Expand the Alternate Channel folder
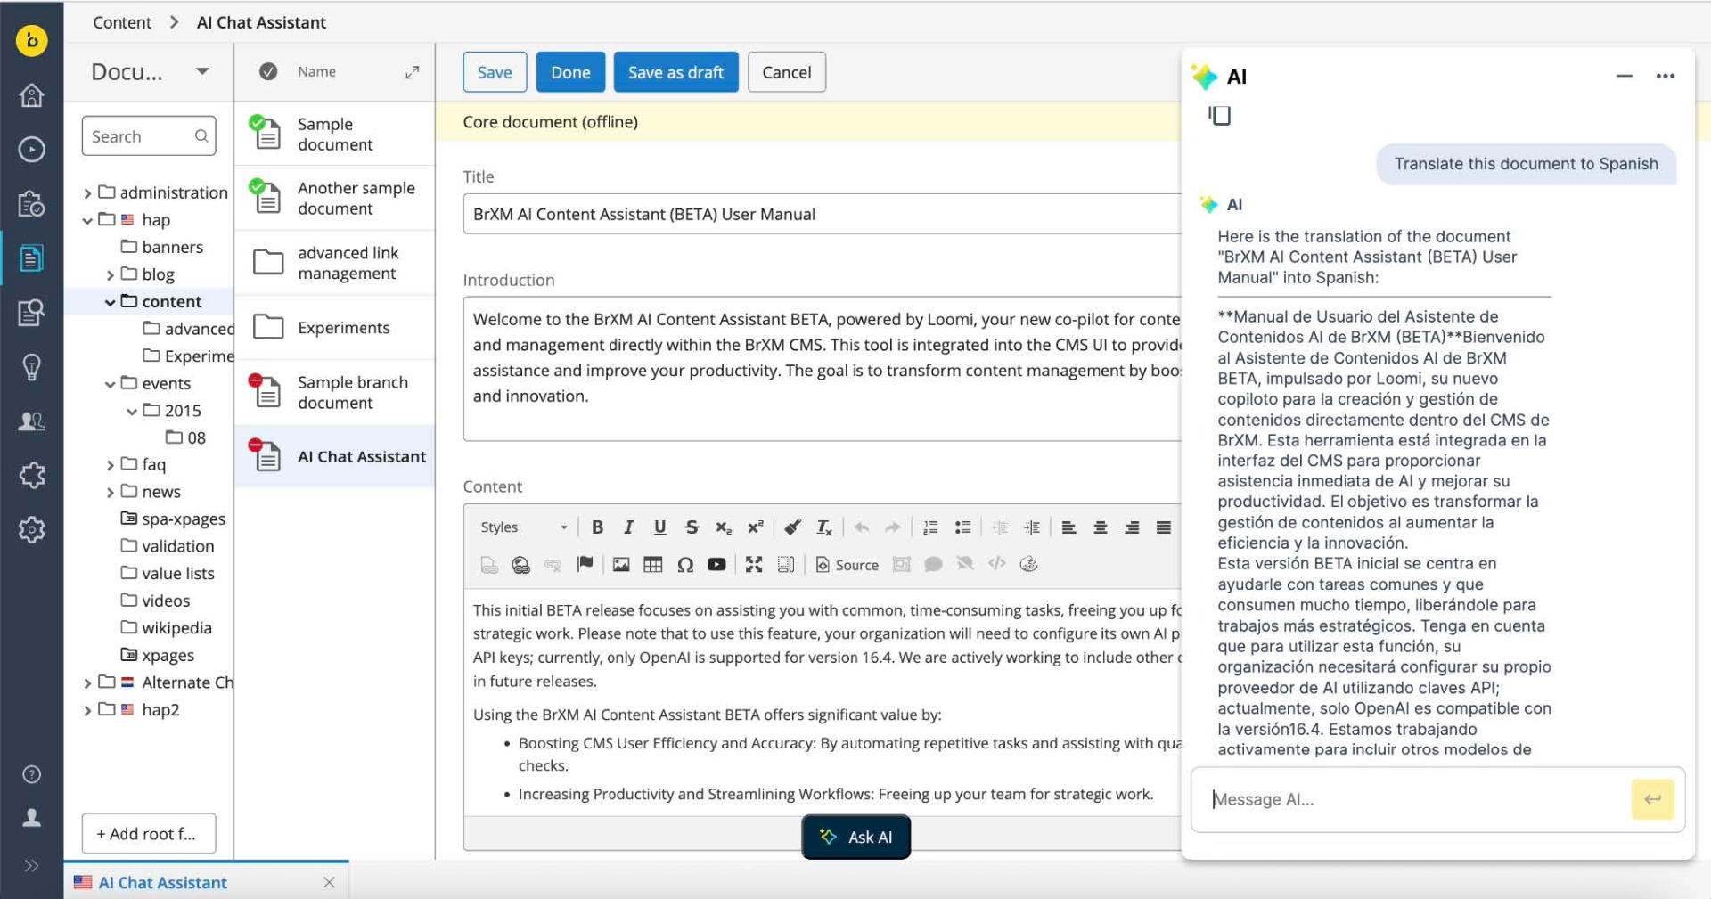This screenshot has height=899, width=1711. coord(87,683)
